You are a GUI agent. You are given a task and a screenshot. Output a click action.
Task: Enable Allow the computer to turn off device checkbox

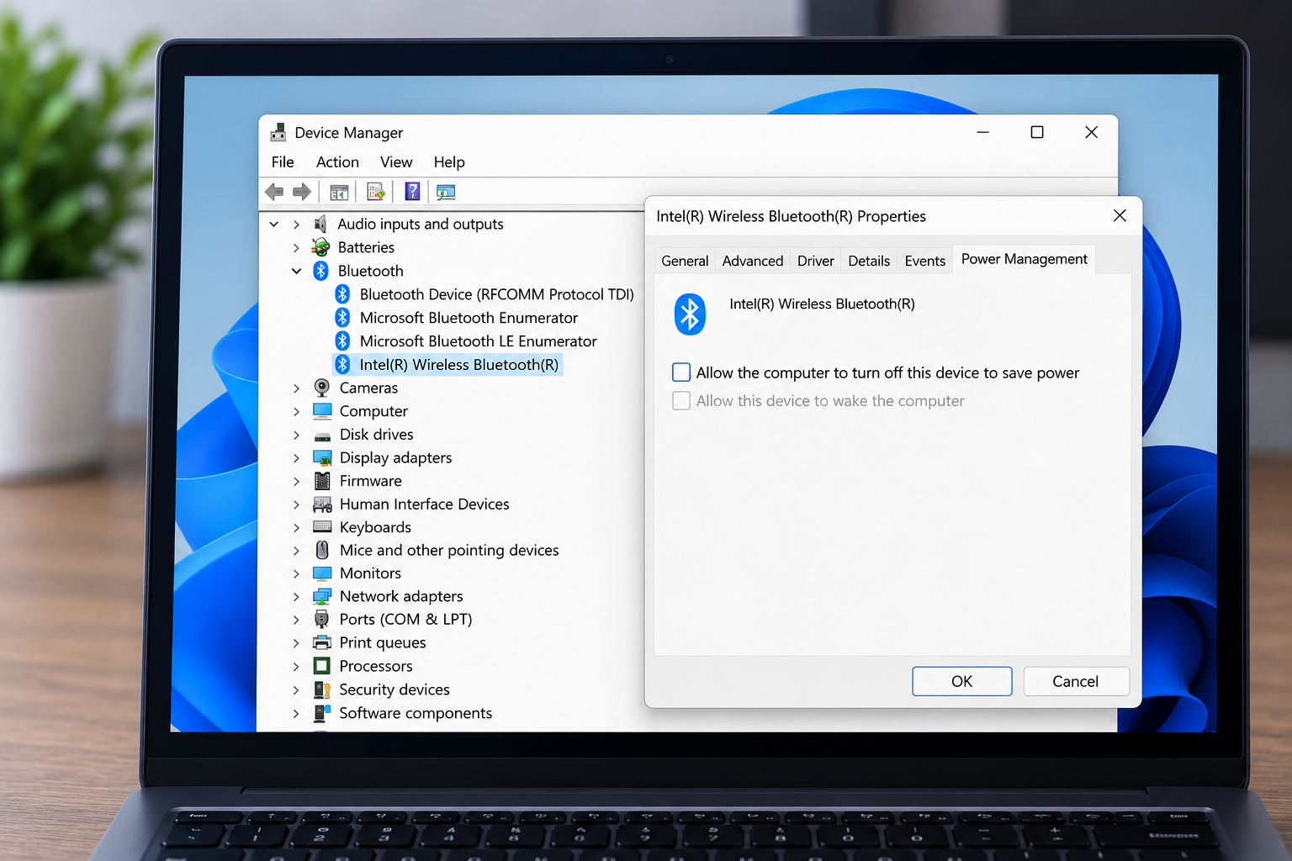(681, 372)
